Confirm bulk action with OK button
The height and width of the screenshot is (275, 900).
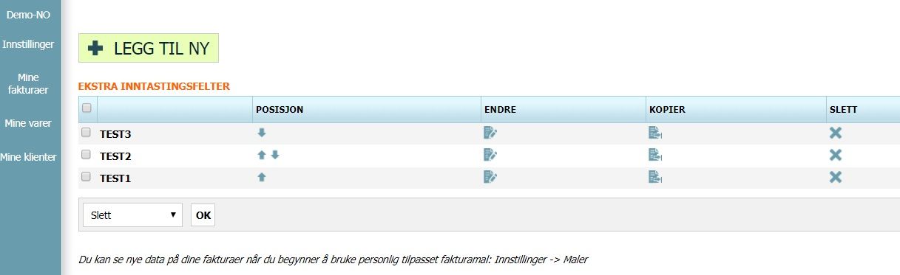point(203,215)
